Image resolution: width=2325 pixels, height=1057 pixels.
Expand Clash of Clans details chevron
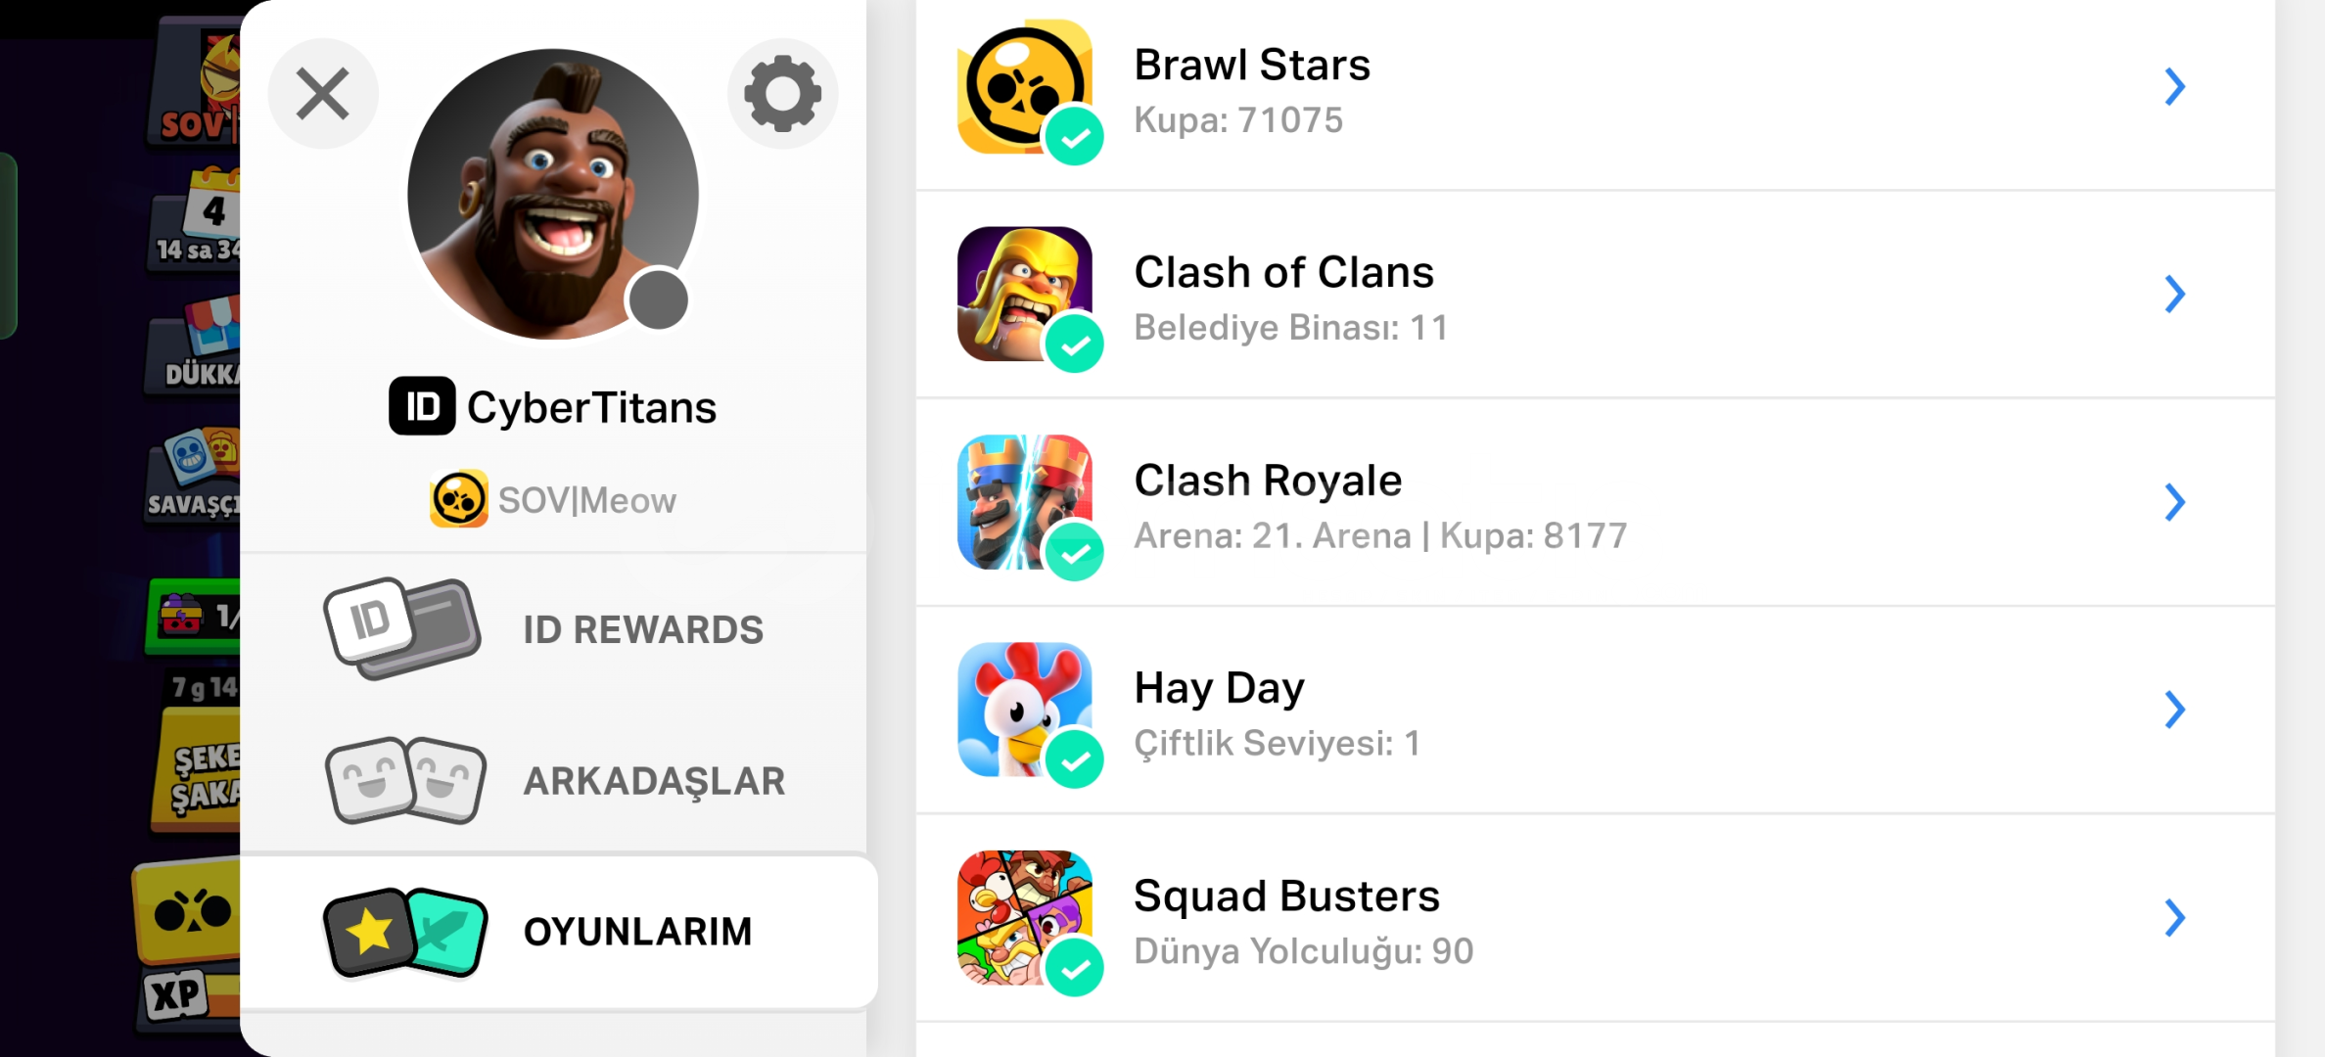pyautogui.click(x=2174, y=294)
